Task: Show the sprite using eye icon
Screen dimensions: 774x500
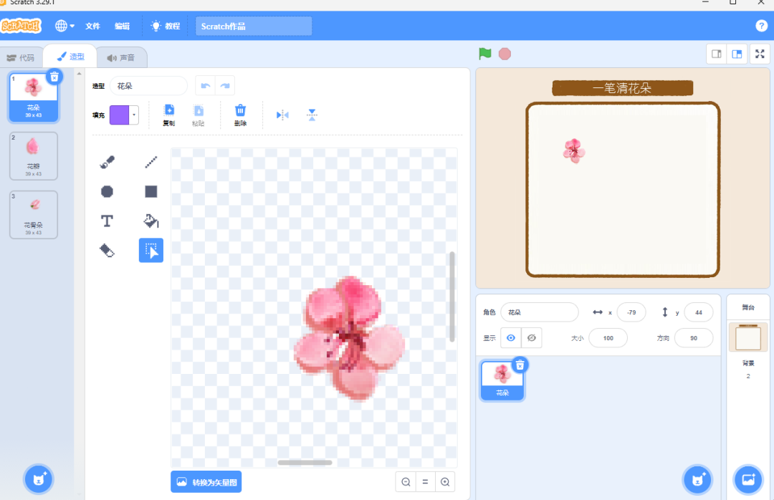Action: (x=511, y=338)
